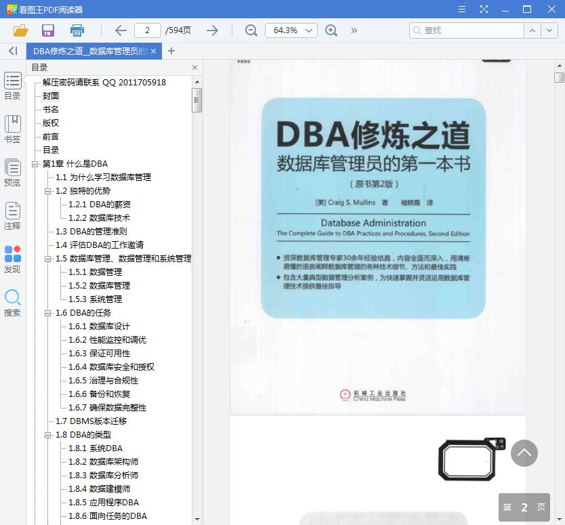Image resolution: width=565 pixels, height=525 pixels.
Task: Select the 解压密码请联系 QQ outline entry
Action: point(104,83)
